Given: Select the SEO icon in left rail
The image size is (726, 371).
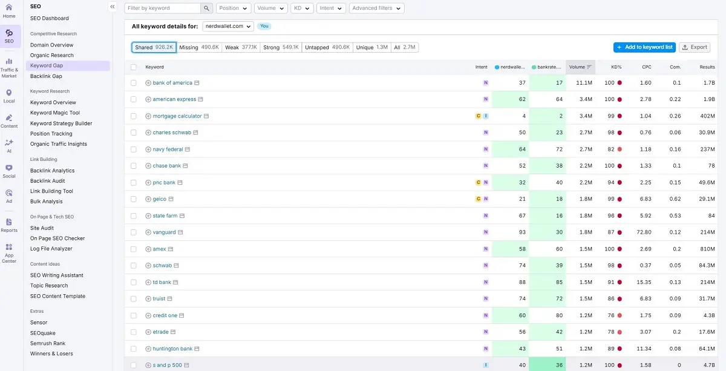Looking at the screenshot, I should [9, 36].
